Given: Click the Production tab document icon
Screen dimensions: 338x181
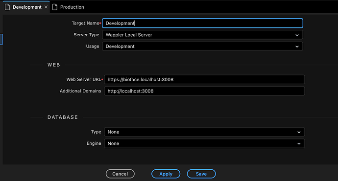Looking at the screenshot, I should click(55, 7).
